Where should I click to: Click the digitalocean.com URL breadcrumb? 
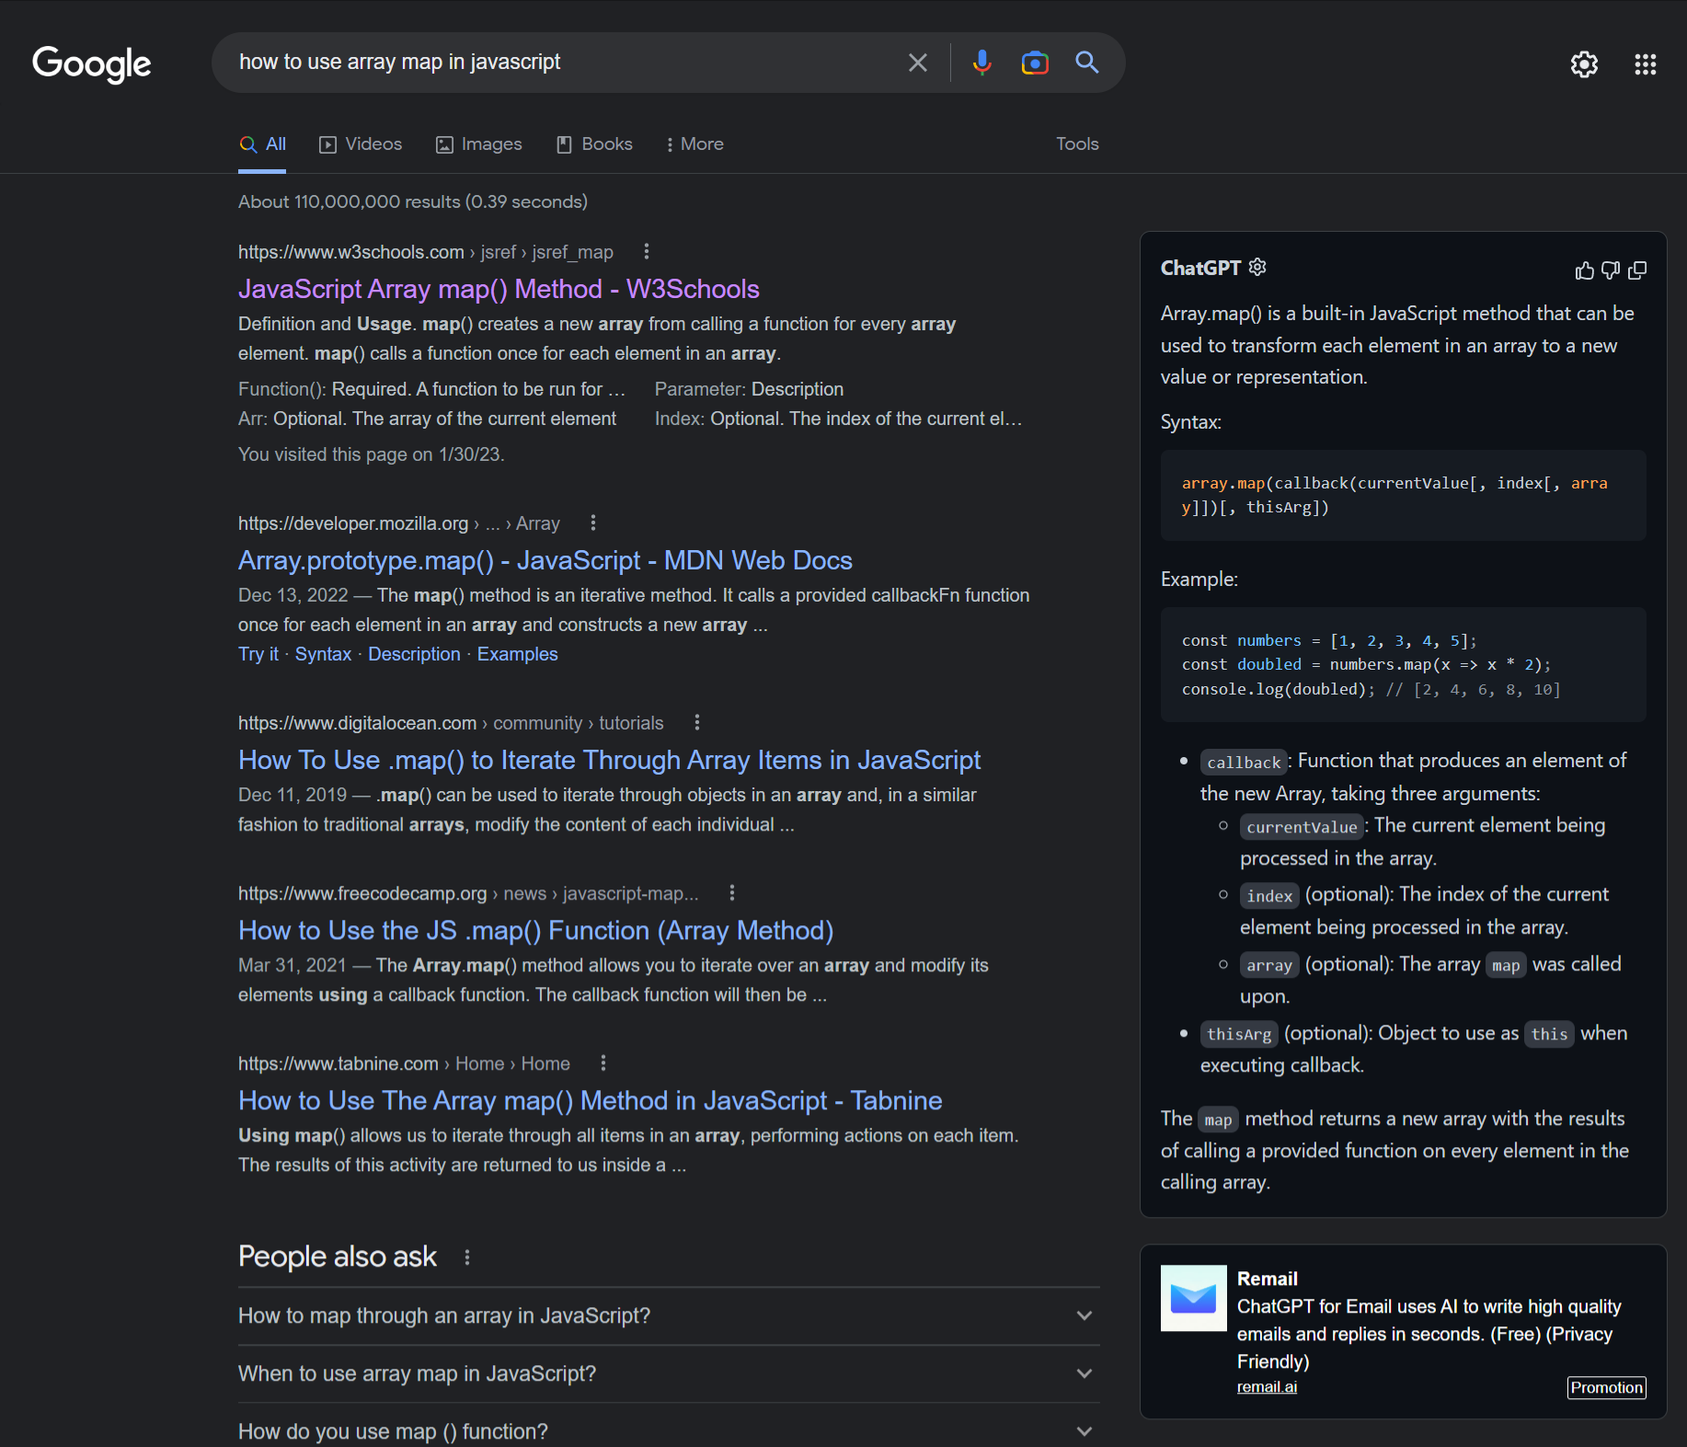[451, 723]
